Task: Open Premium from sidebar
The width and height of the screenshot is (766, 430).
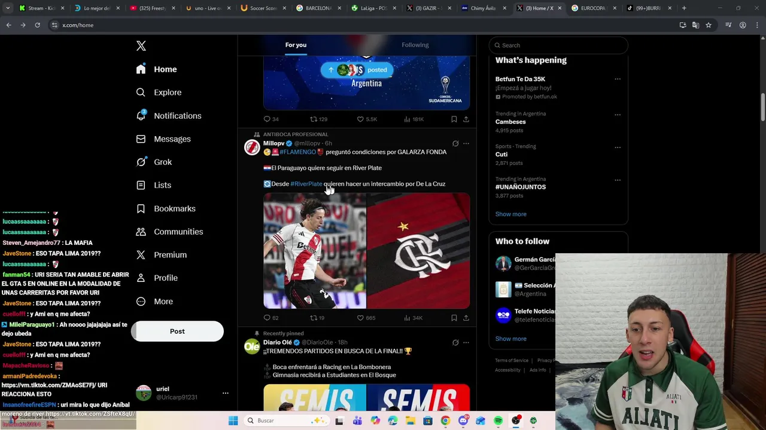Action: pos(162,255)
